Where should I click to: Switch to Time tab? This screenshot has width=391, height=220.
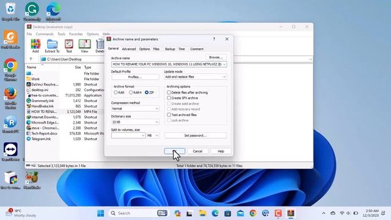pyautogui.click(x=181, y=49)
